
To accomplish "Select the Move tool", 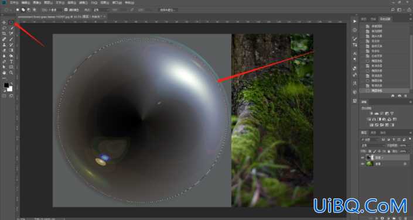I will tap(4, 22).
